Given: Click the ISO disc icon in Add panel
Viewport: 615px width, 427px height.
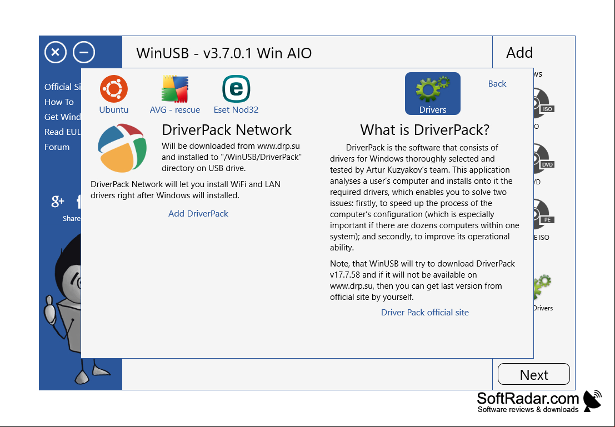Looking at the screenshot, I should click(544, 103).
